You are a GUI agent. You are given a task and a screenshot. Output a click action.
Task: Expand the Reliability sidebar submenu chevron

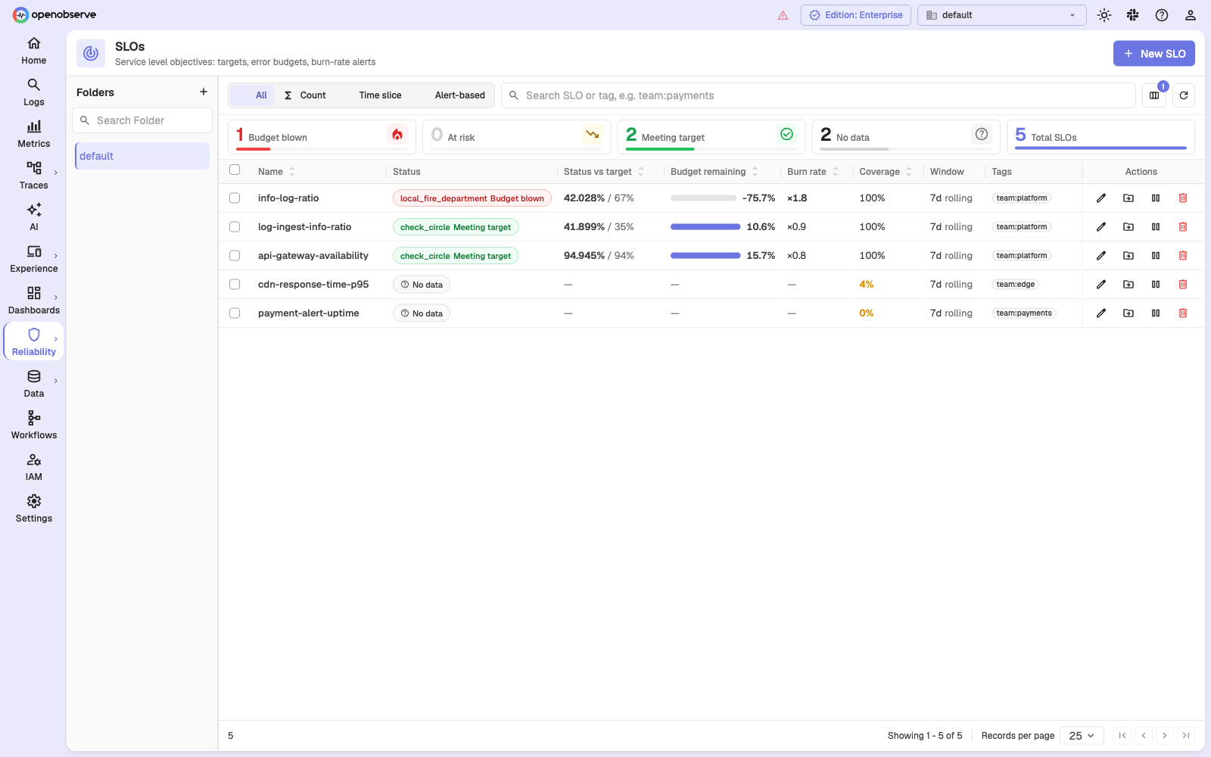coord(56,339)
